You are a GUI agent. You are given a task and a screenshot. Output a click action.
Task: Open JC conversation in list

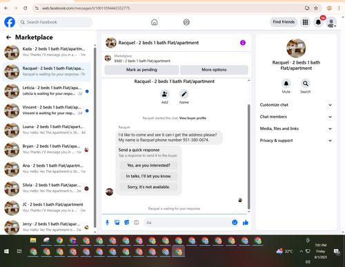(46, 208)
